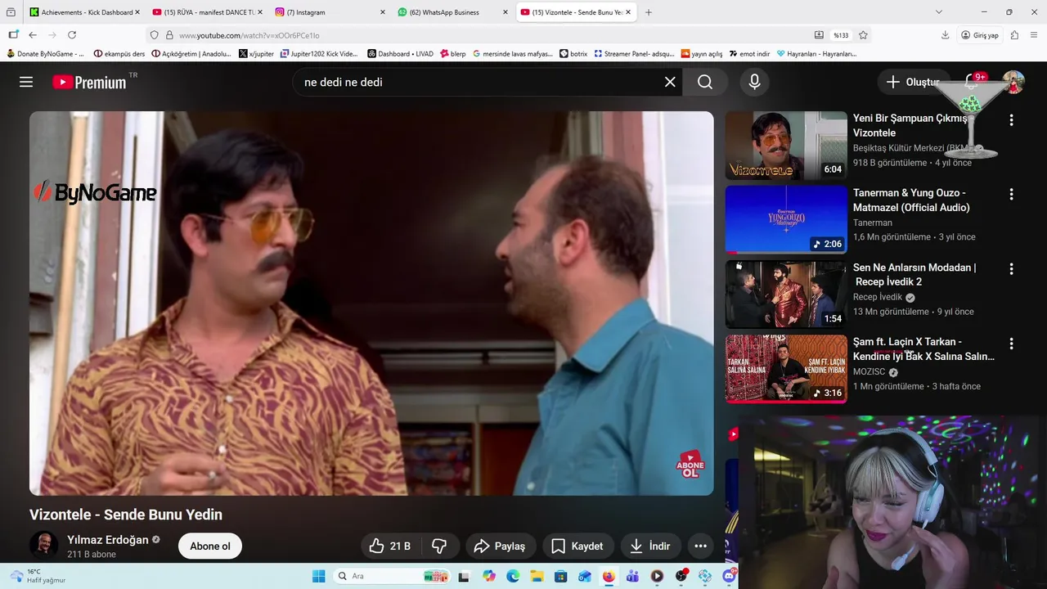This screenshot has width=1047, height=589.
Task: Save video with Kaydet button
Action: coord(577,546)
